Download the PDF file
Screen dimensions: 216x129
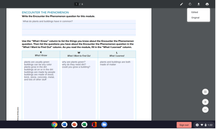pyautogui.click(x=199, y=4)
